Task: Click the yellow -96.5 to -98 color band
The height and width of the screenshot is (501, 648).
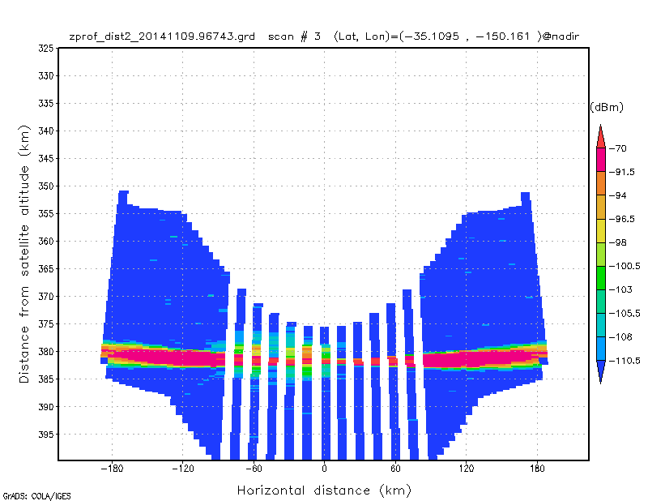Action: pos(600,230)
